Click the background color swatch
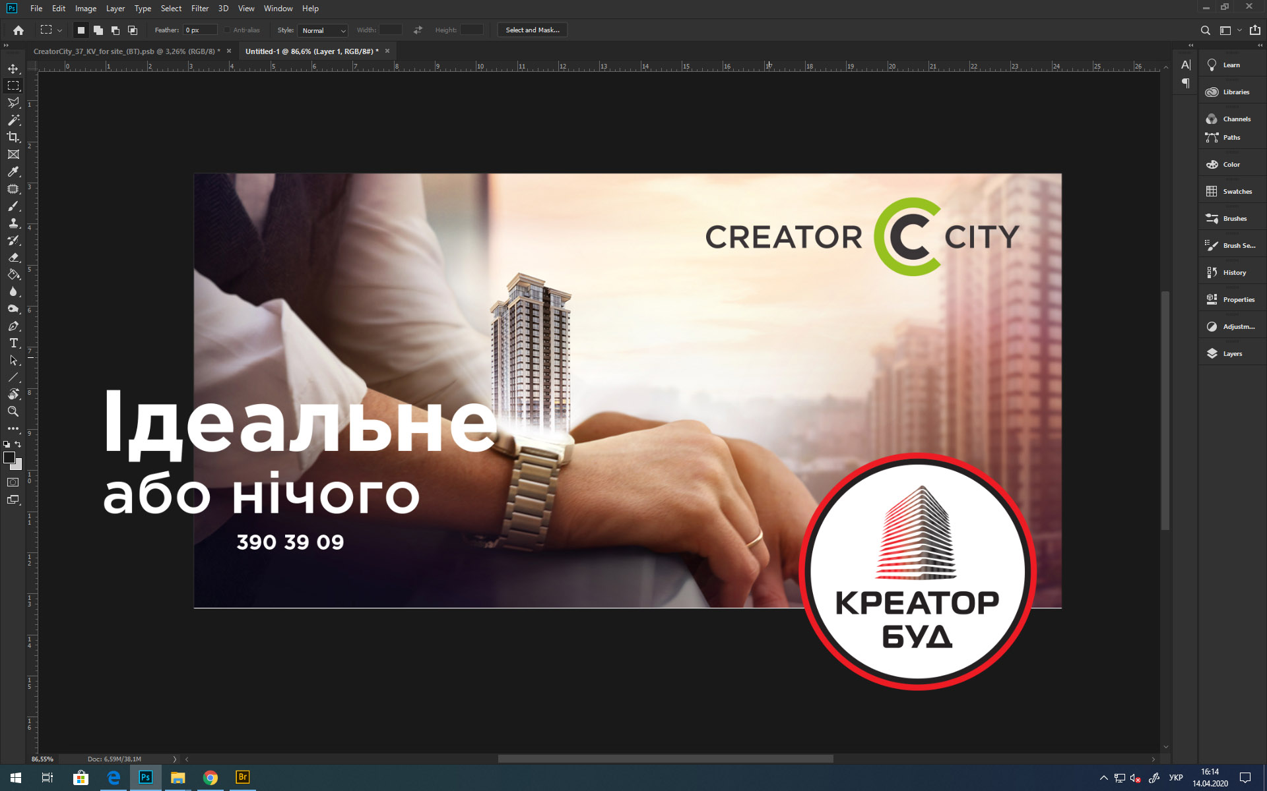The image size is (1267, 791). click(18, 466)
